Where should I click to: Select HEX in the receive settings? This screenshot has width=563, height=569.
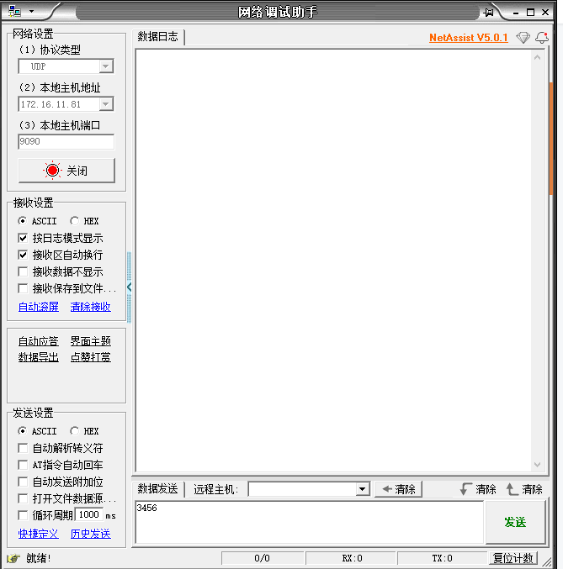pyautogui.click(x=74, y=221)
